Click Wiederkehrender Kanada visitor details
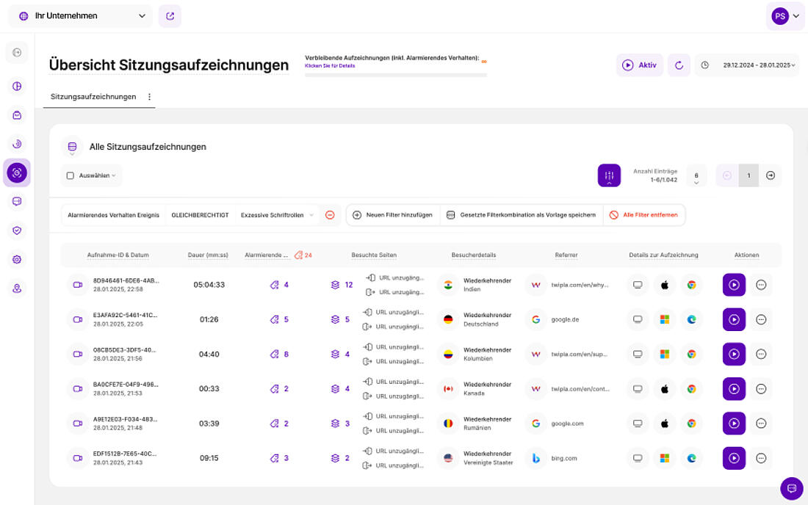808x505 pixels. (x=487, y=389)
